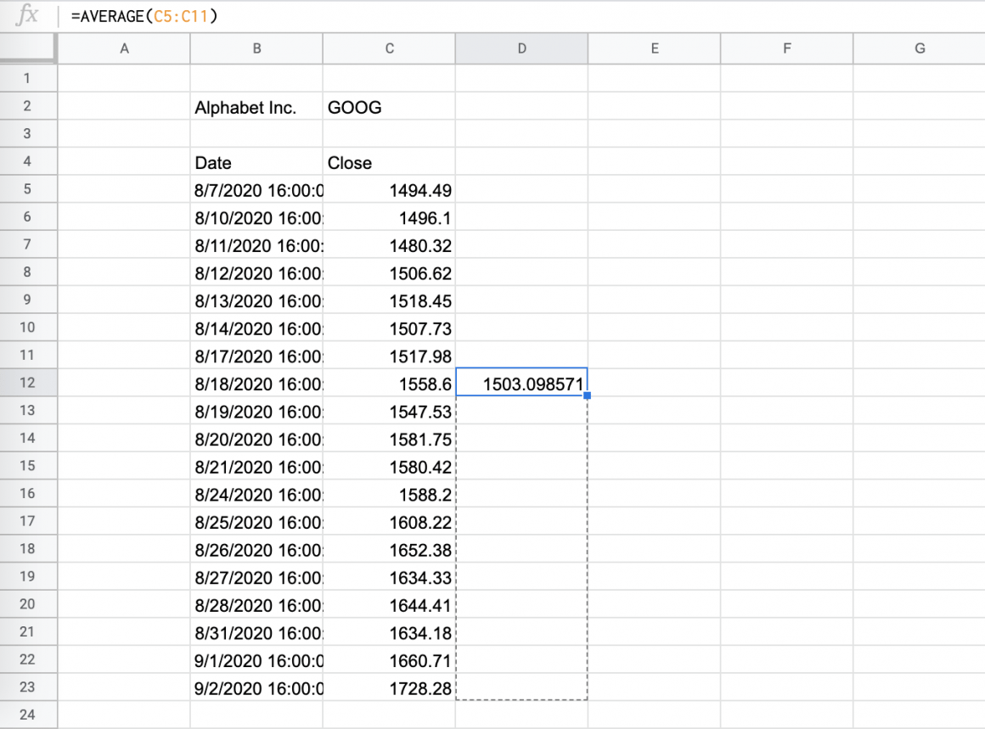Image resolution: width=985 pixels, height=729 pixels.
Task: Click the cell with value 1728.28
Action: [x=389, y=687]
